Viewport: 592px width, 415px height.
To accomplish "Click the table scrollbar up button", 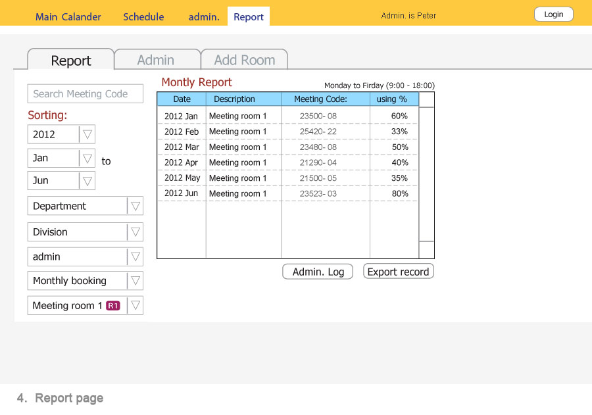I will [427, 100].
